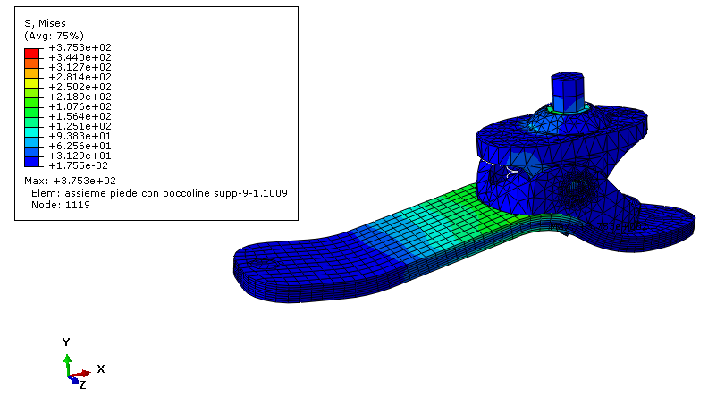Pick the cylindrical pin atop the assembly
This screenshot has width=725, height=414.
coord(563,92)
